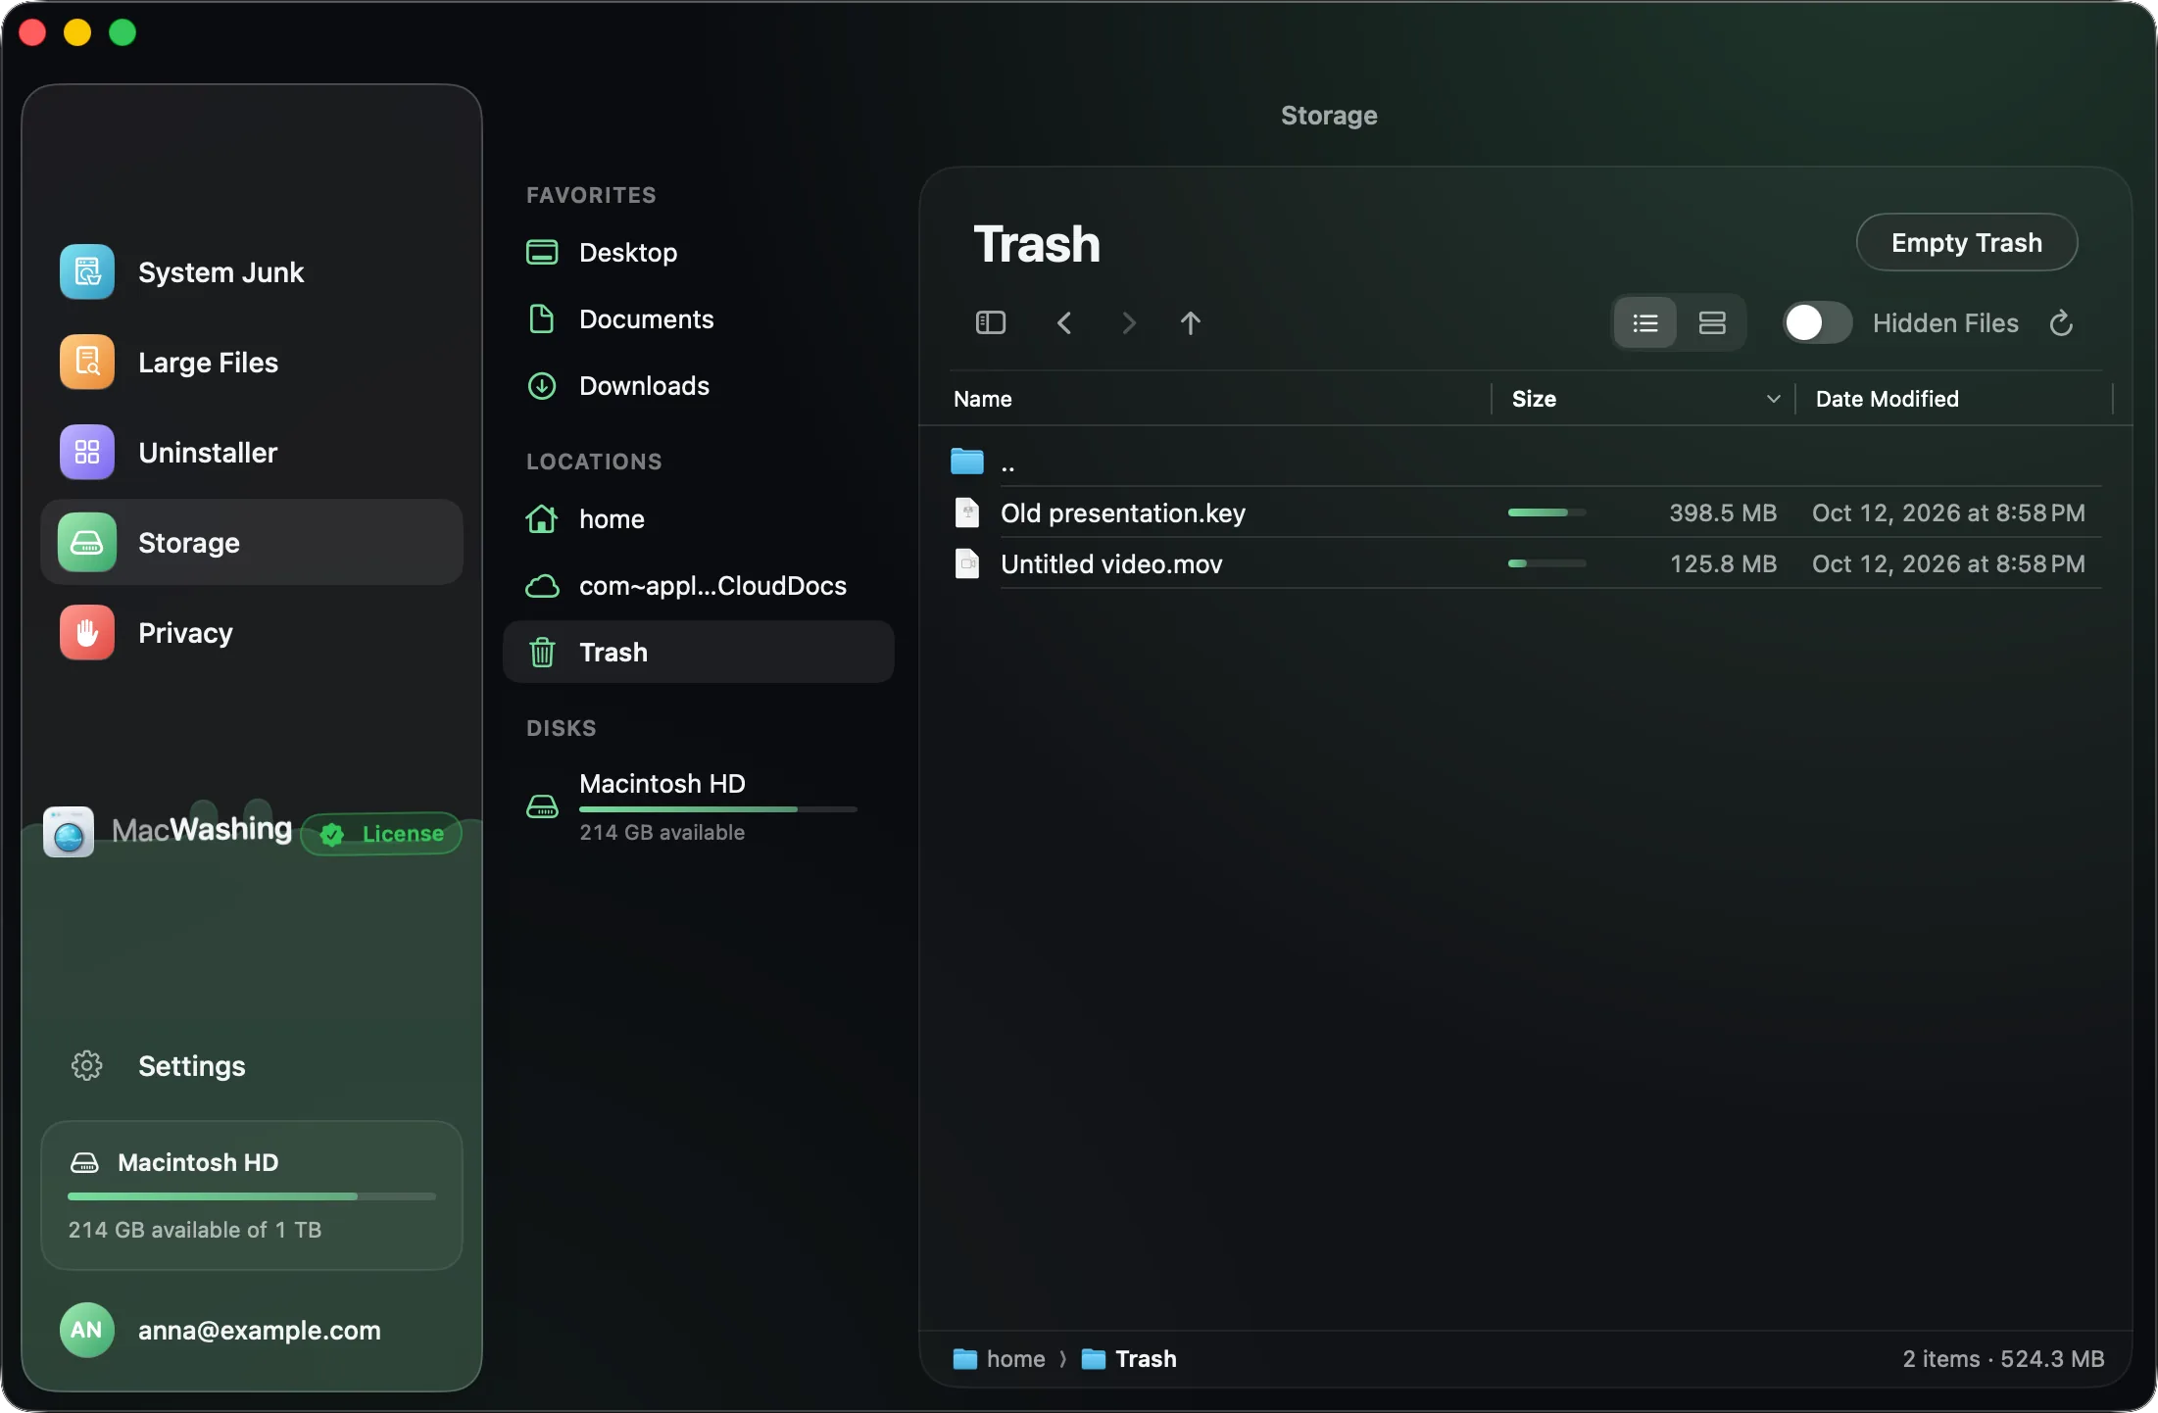Viewport: 2158px width, 1413px height.
Task: Click the Documents page icon
Action: (542, 318)
